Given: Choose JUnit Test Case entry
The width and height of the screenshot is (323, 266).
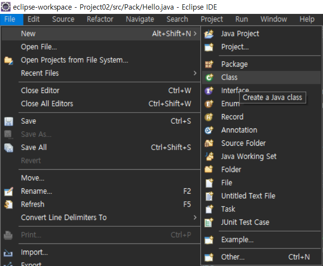Looking at the screenshot, I should pos(261,222).
